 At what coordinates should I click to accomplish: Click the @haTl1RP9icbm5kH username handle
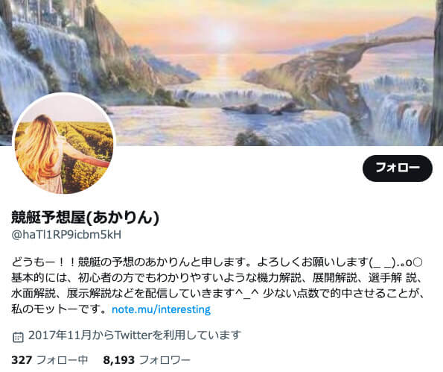point(66,235)
